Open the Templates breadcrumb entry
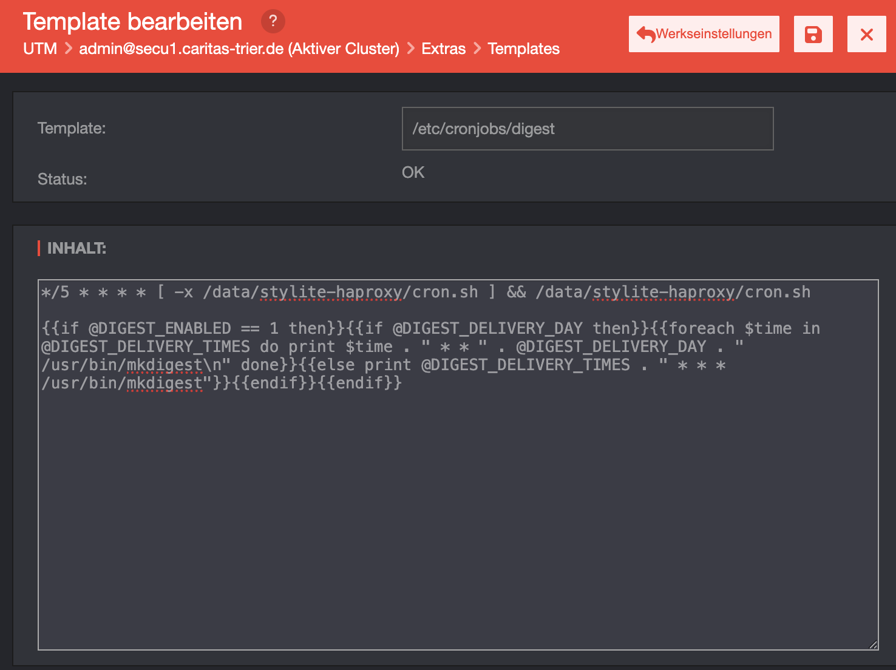896x670 pixels. [x=523, y=49]
